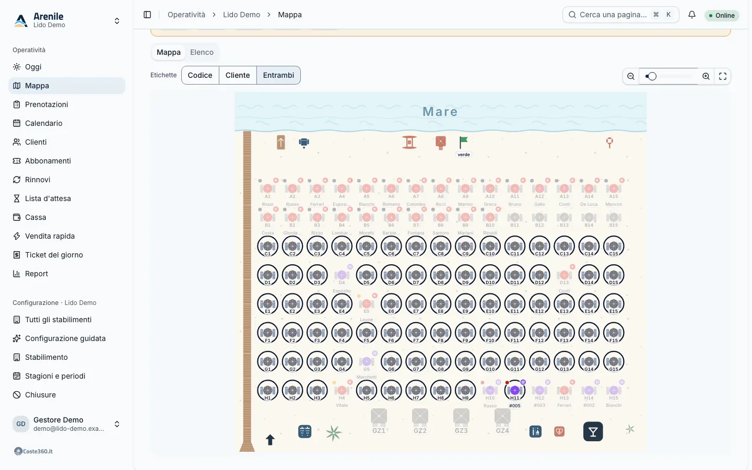Select gazebo GZ4 on the map
Image resolution: width=752 pixels, height=470 pixels.
point(502,421)
